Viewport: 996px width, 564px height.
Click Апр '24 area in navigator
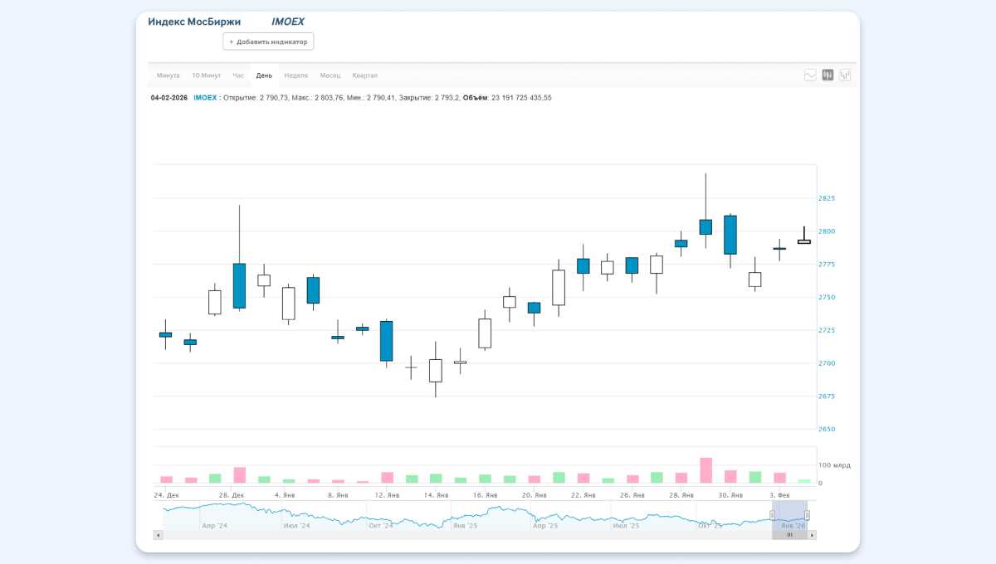[x=214, y=525]
